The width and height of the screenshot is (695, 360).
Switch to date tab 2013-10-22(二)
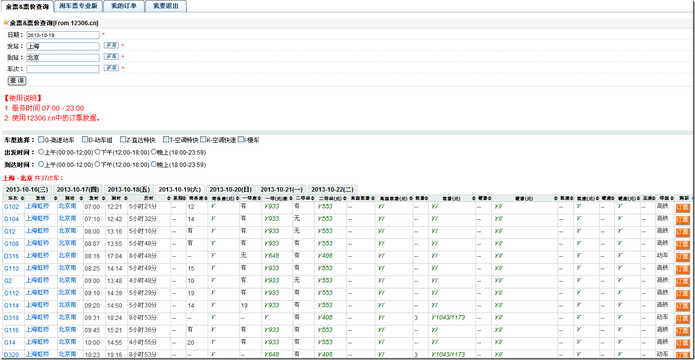click(332, 190)
